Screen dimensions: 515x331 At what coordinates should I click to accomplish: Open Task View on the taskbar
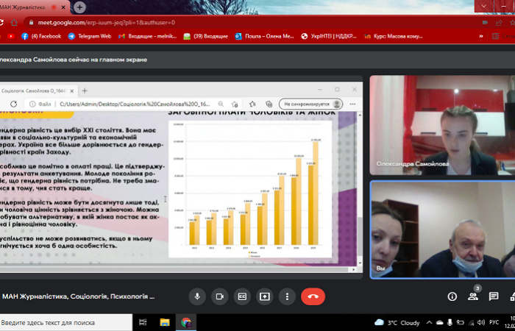pos(143,322)
